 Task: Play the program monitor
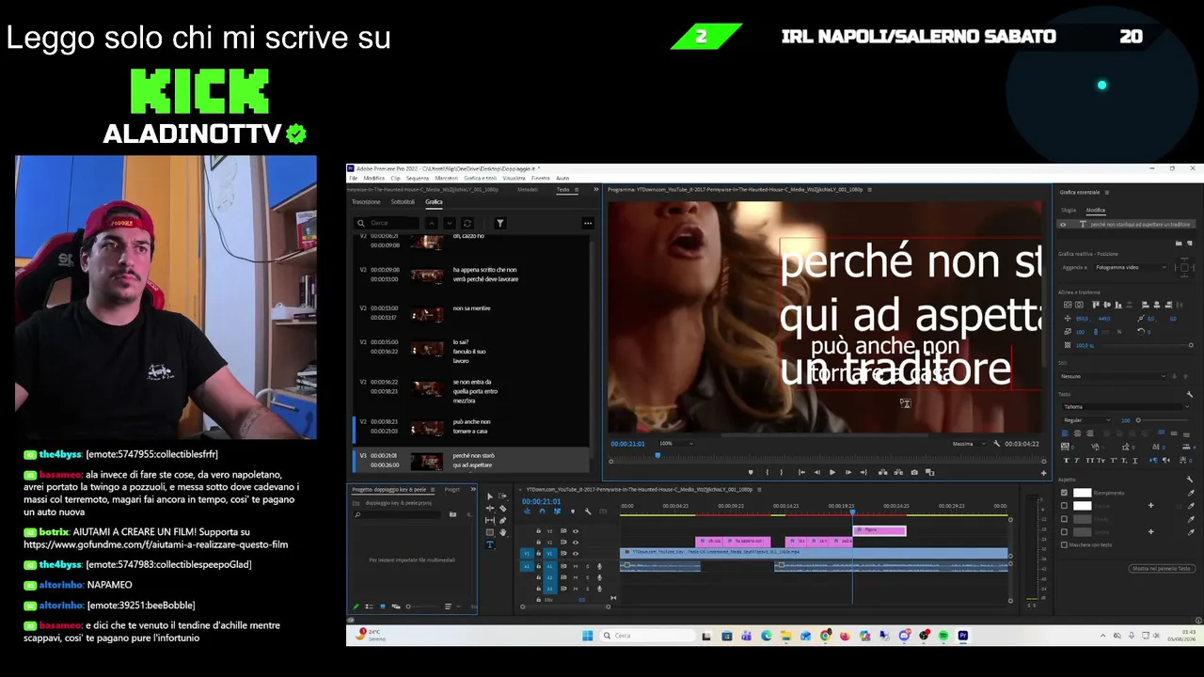point(832,472)
